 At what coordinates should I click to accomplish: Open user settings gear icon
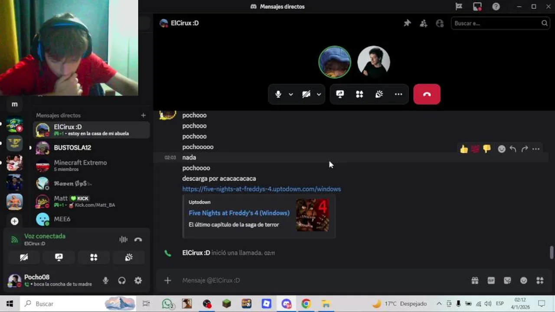(138, 281)
